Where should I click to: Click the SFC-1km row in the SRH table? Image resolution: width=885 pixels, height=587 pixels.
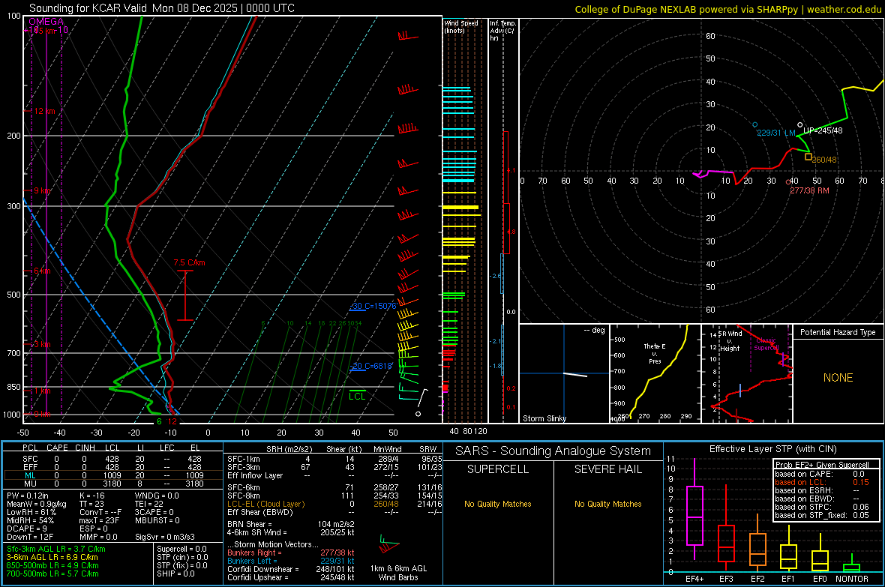click(334, 459)
